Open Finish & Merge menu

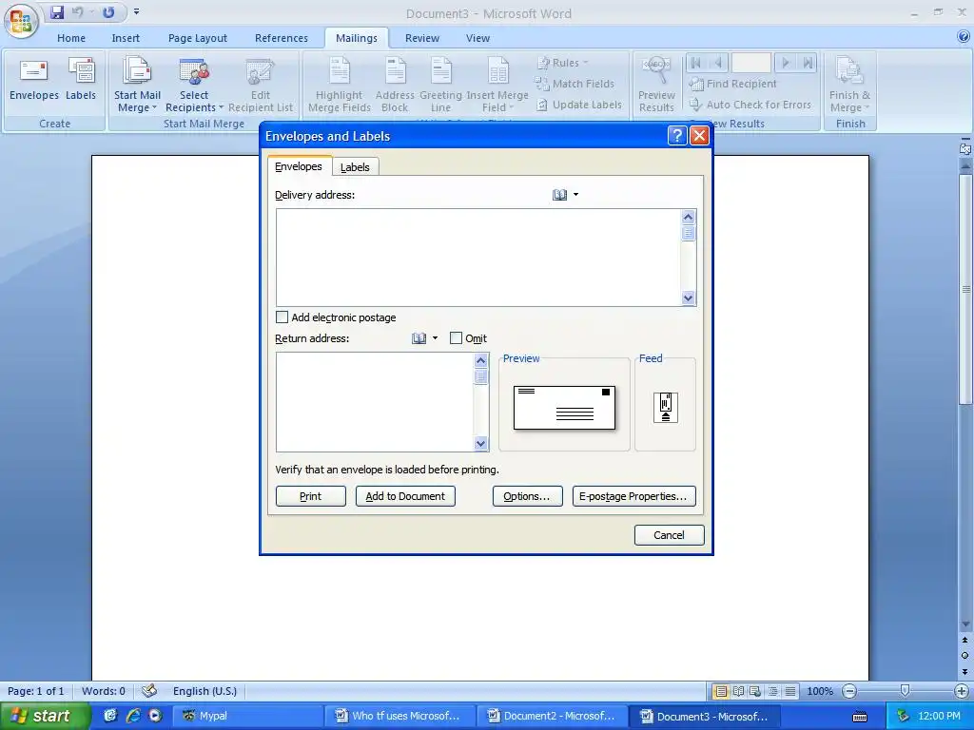click(x=849, y=84)
